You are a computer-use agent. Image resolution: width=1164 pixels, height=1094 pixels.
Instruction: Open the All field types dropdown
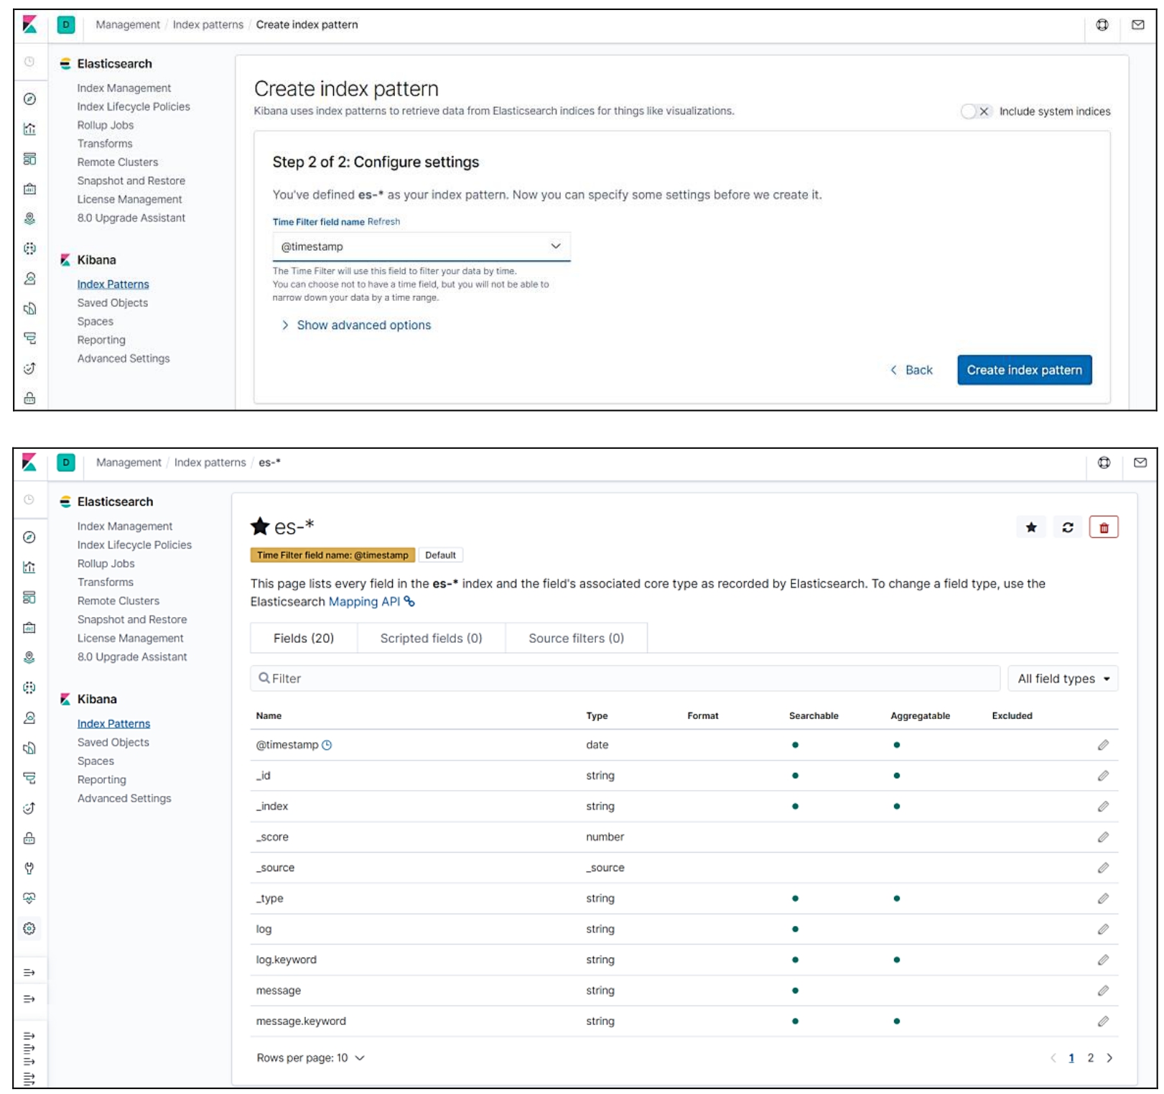(x=1062, y=679)
